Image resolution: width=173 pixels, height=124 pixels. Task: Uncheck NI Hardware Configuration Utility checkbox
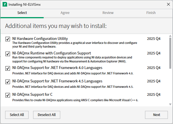click(8, 39)
